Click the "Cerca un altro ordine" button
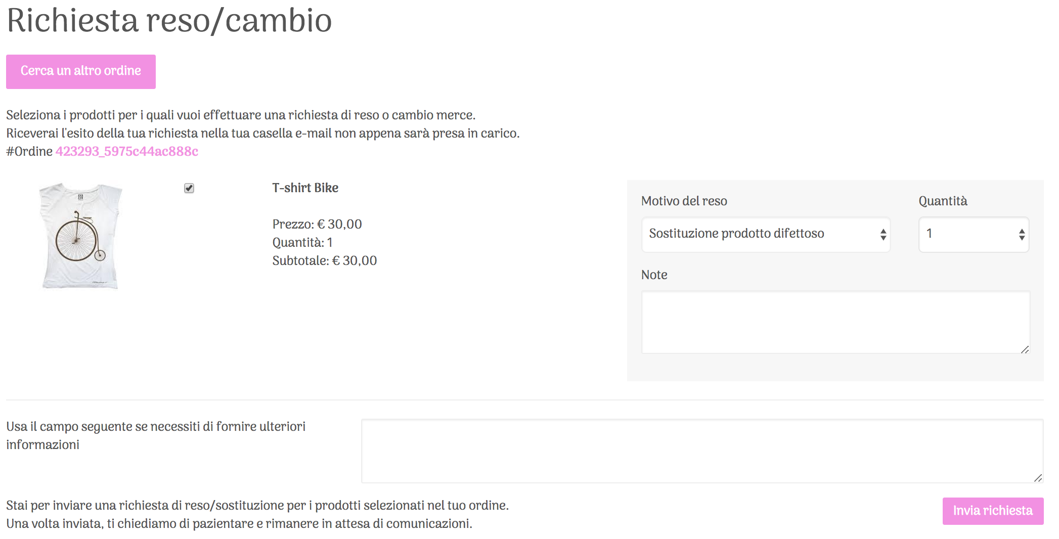 (81, 71)
